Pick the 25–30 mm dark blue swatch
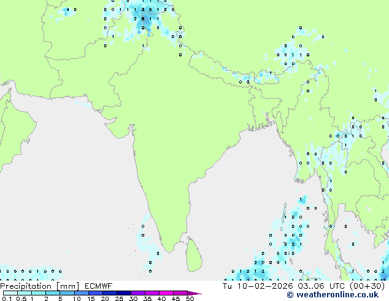Screen dimensions: 389x301 click(123, 293)
